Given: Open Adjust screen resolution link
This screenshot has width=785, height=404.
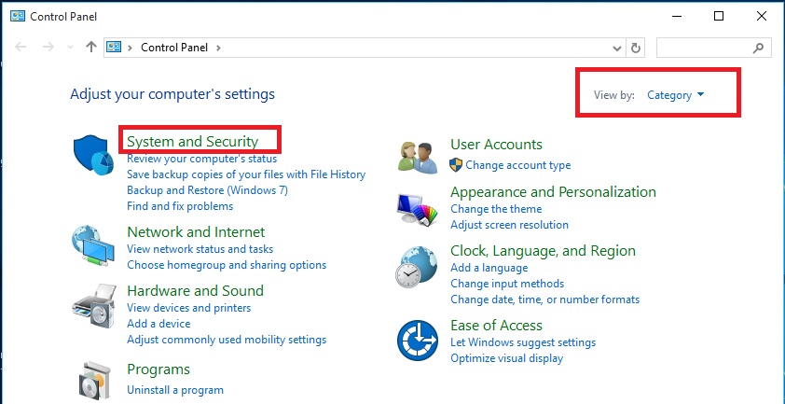Looking at the screenshot, I should click(x=509, y=225).
